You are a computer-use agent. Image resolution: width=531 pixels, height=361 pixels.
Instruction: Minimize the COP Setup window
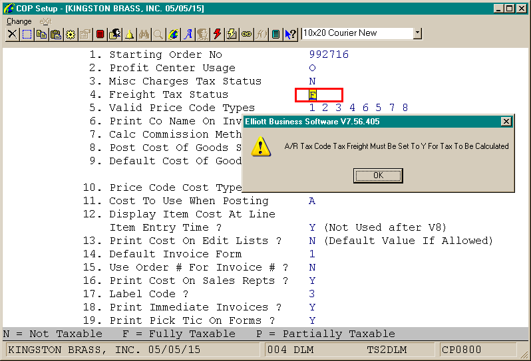click(x=498, y=9)
